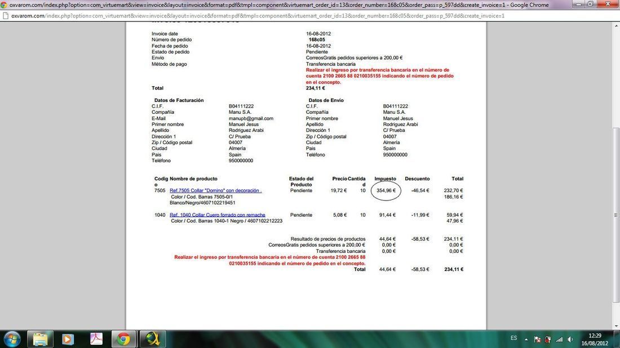Click the power plug tray icon
620x348 pixels.
[548, 340]
